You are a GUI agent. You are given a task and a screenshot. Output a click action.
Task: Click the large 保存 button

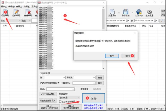point(93,98)
